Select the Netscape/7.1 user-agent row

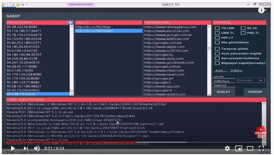coord(134,136)
